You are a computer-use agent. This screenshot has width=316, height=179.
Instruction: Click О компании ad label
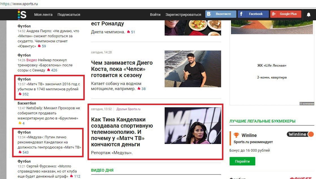307,104
